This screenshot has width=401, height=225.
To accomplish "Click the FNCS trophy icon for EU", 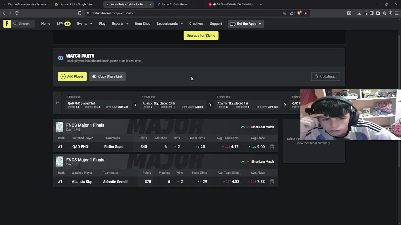I will pyautogui.click(x=60, y=162).
